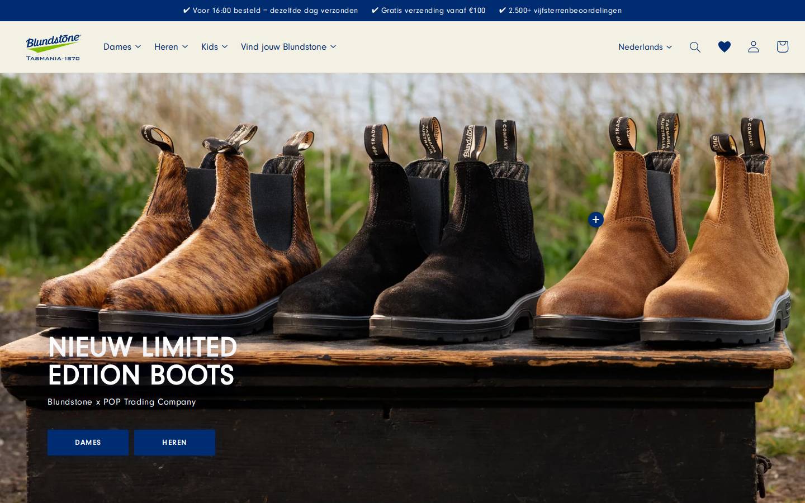Open the shopping cart icon

(783, 47)
